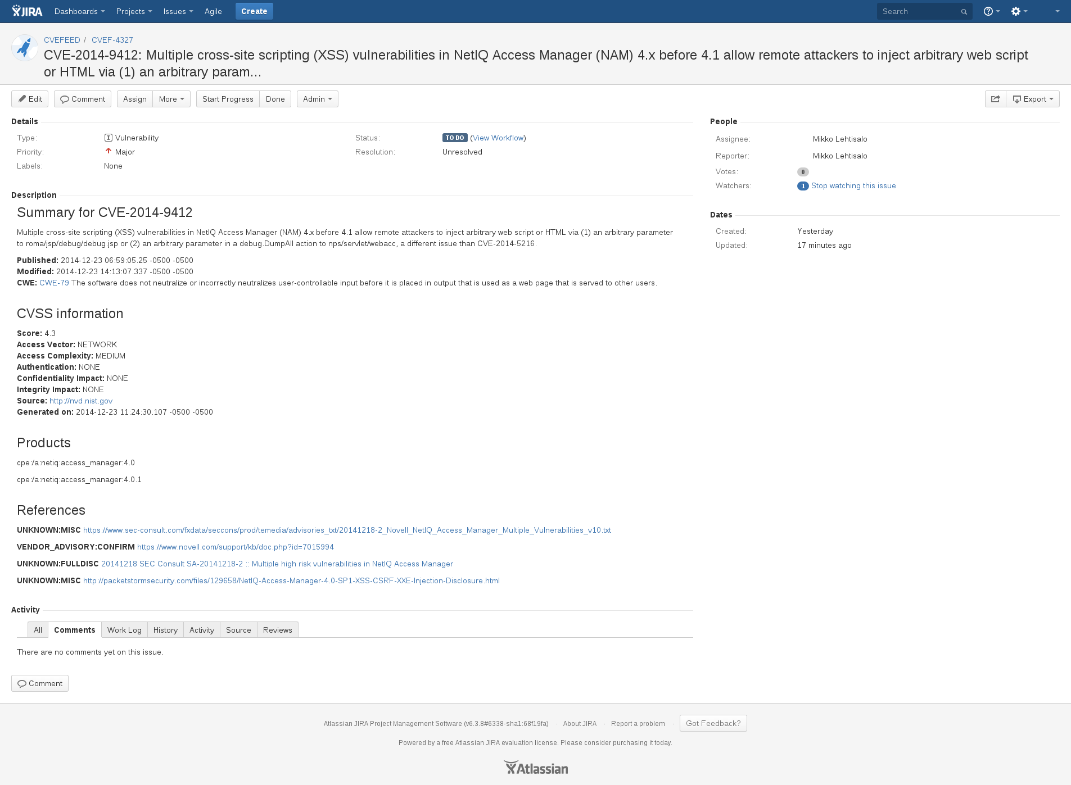Open the packetstormsecurity reference link
Viewport: 1071px width, 785px height.
coord(291,580)
